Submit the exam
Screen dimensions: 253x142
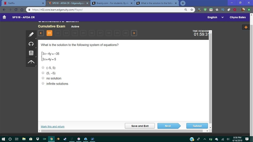tap(197, 126)
